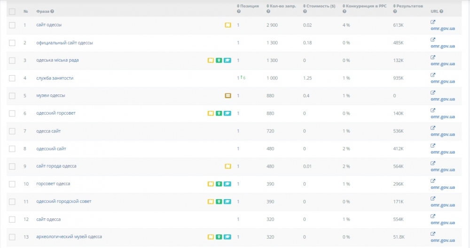
Task: Open phrase link 'официальный сайт одессы'
Action: tap(64, 43)
